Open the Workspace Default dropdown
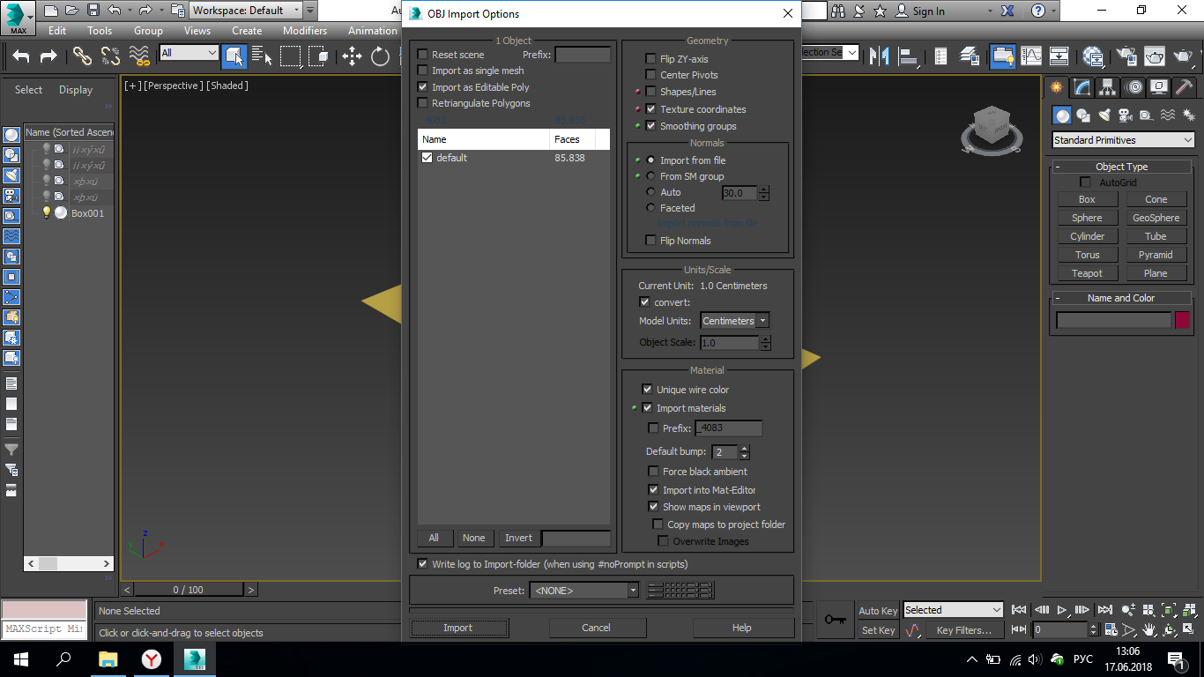The image size is (1204, 677). [247, 11]
